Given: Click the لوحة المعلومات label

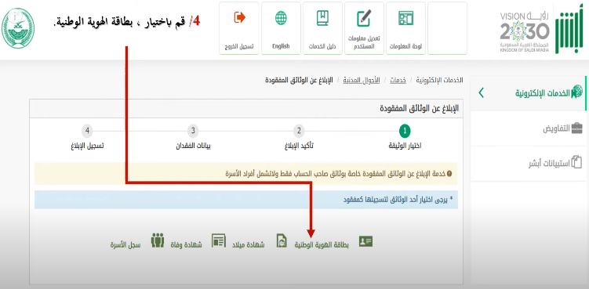Looking at the screenshot, I should click(405, 46).
